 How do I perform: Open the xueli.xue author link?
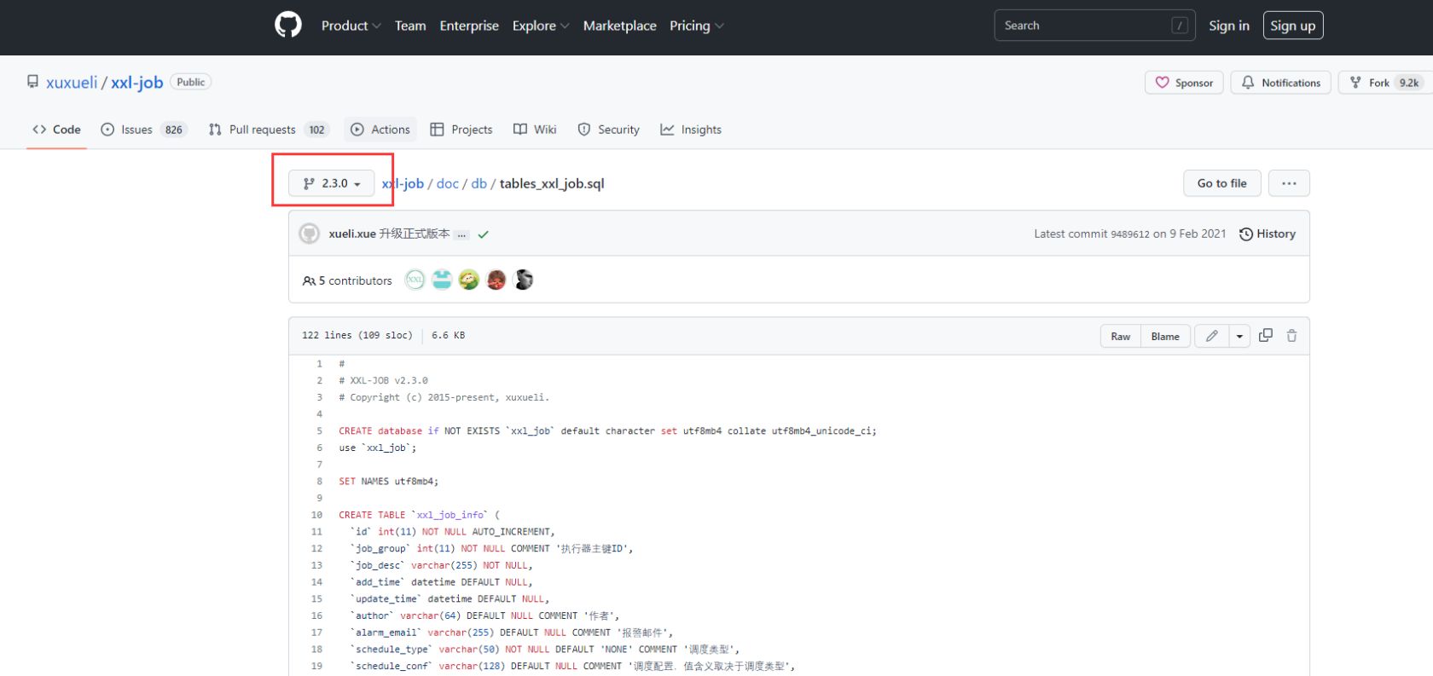click(352, 234)
